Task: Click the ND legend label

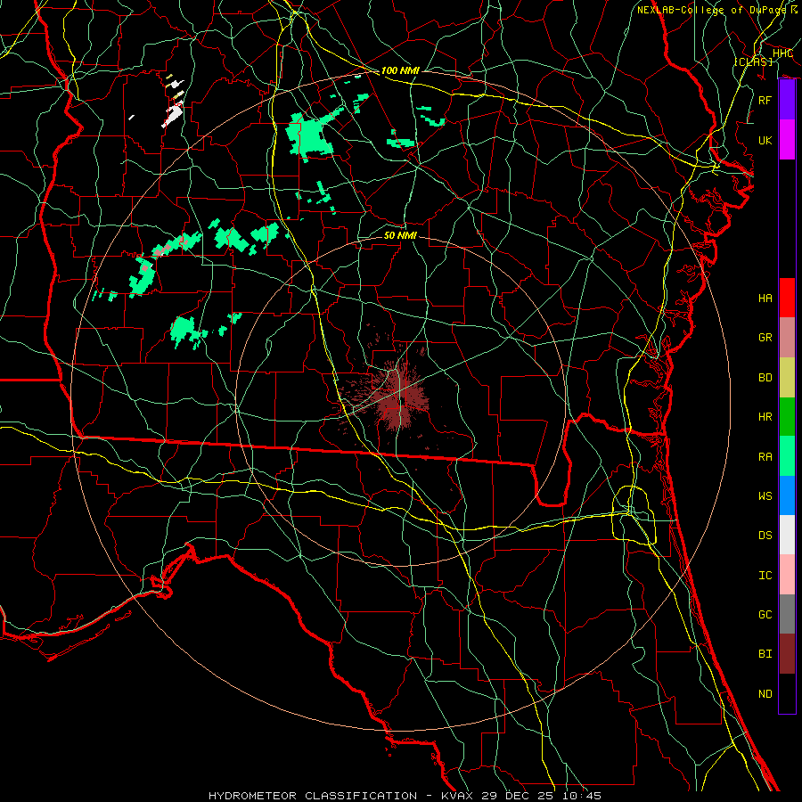Action: tap(765, 694)
